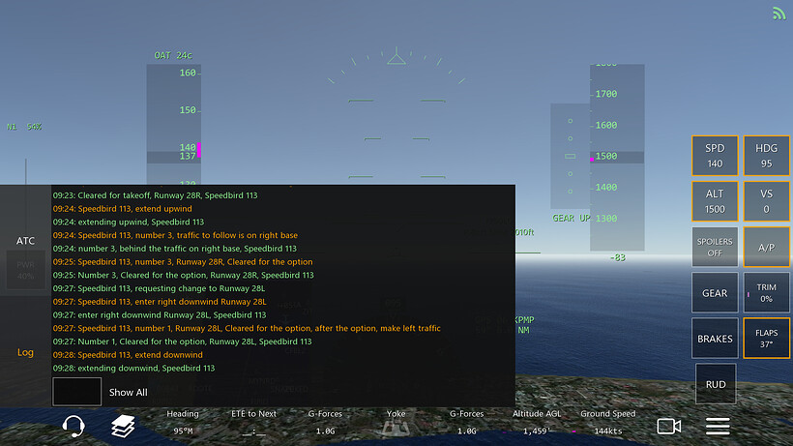The width and height of the screenshot is (793, 446).
Task: Toggle the A/P autopilot master
Action: tap(766, 247)
